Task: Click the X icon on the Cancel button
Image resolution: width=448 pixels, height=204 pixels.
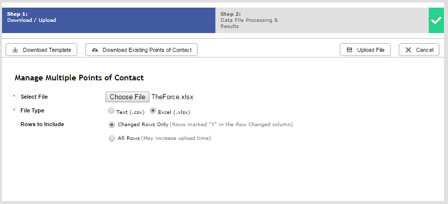Action: [x=408, y=50]
